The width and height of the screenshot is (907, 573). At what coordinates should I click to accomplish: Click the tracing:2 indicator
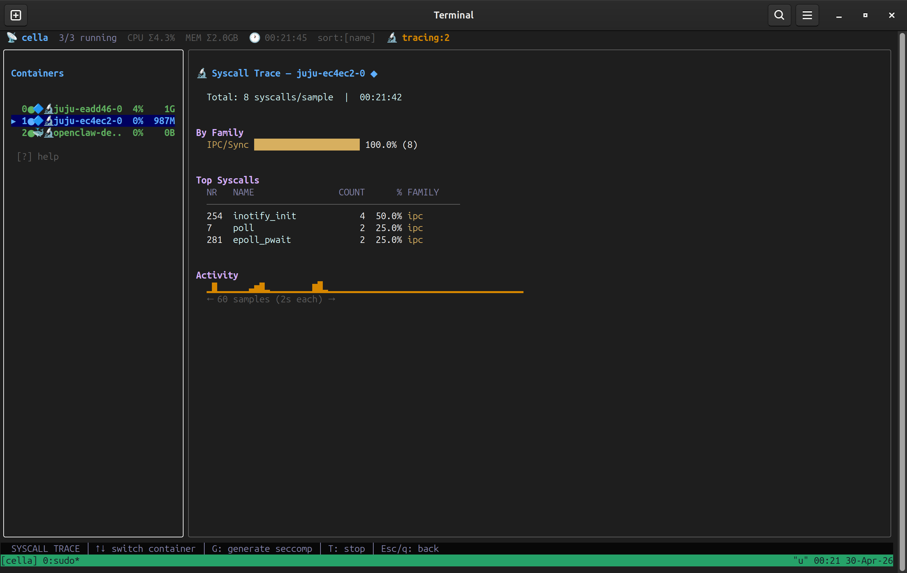click(426, 38)
